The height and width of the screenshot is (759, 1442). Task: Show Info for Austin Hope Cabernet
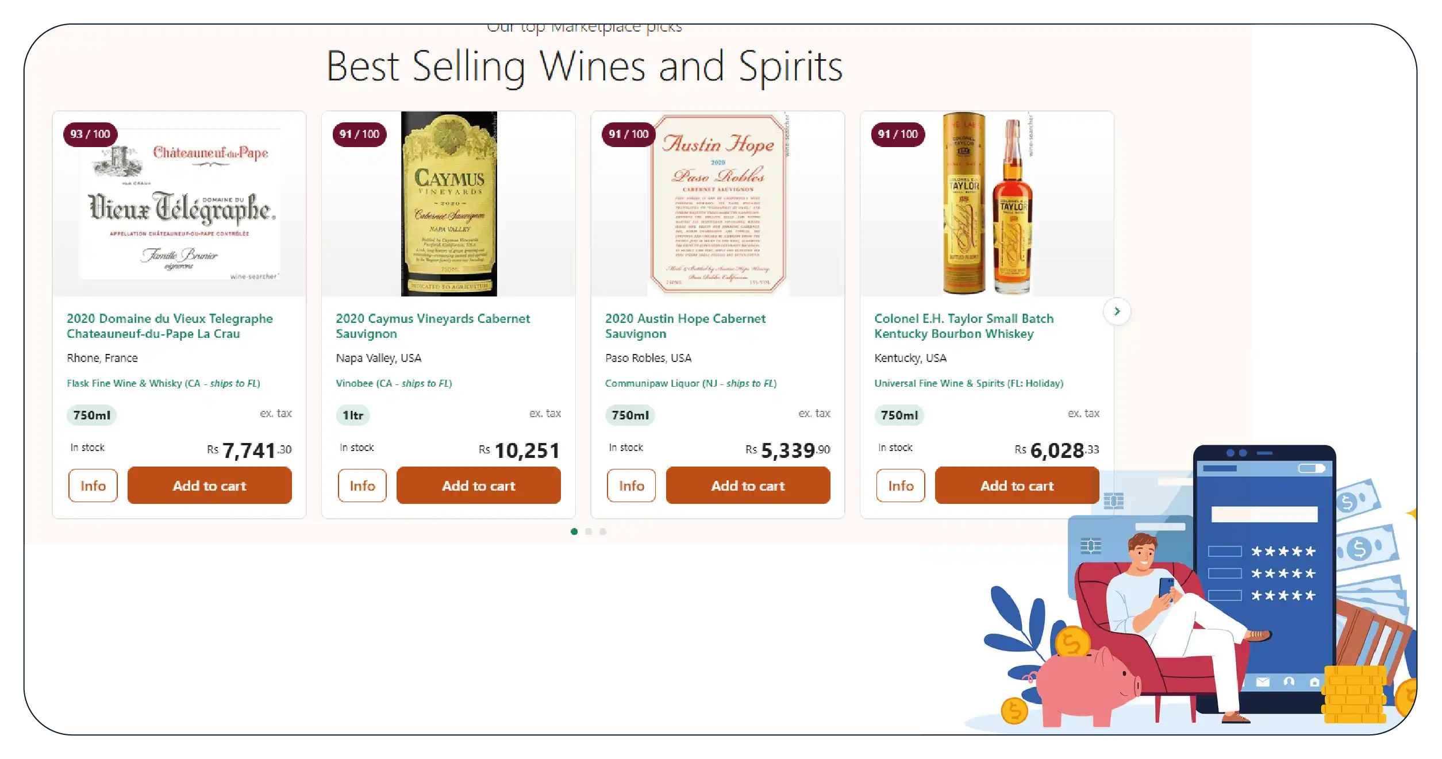[631, 486]
